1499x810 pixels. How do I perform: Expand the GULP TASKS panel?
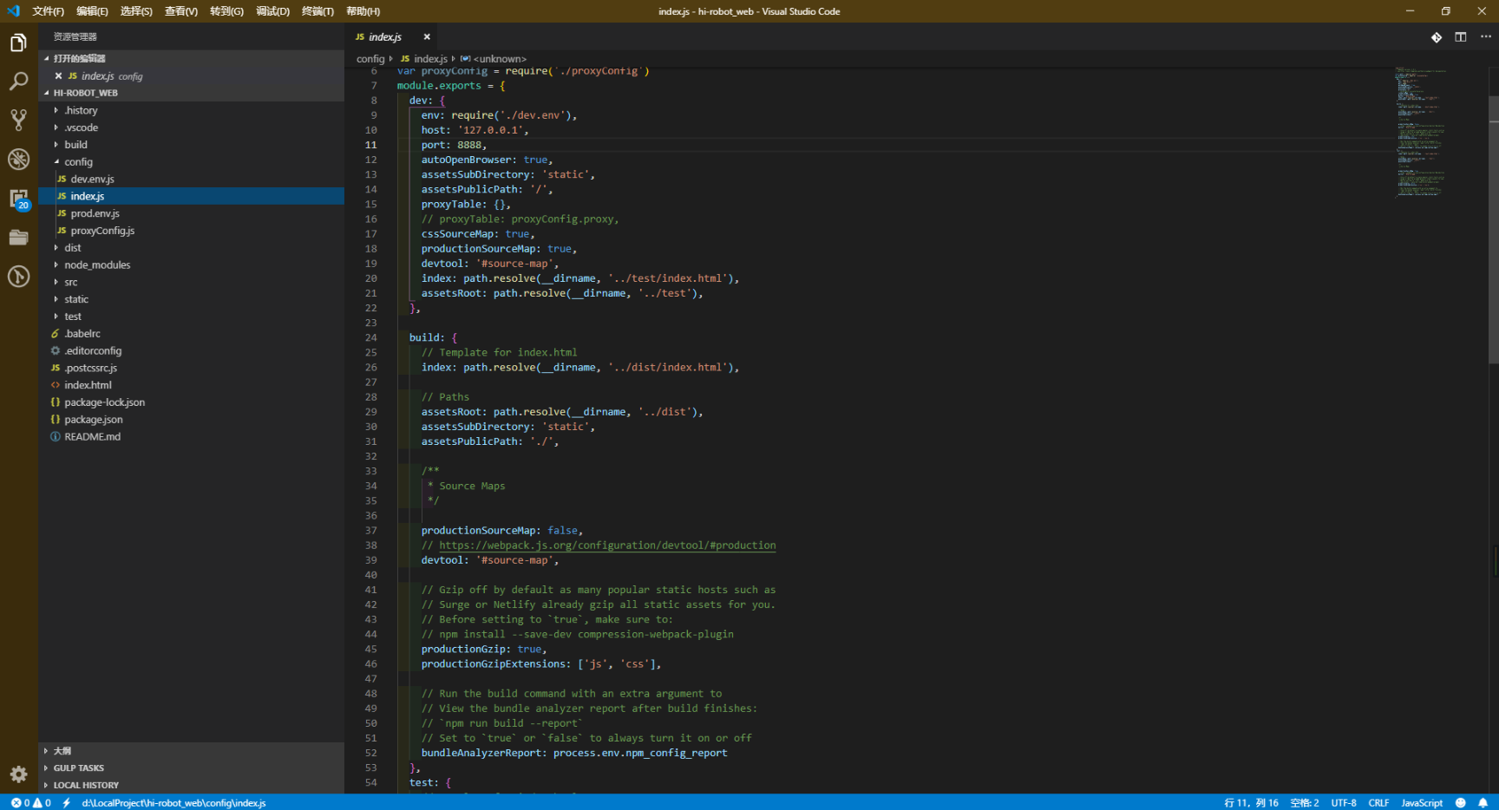point(191,768)
